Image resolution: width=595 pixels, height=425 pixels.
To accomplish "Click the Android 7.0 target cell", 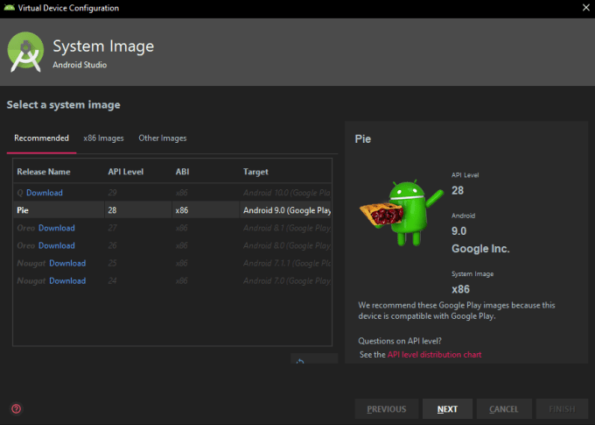I will click(x=286, y=281).
